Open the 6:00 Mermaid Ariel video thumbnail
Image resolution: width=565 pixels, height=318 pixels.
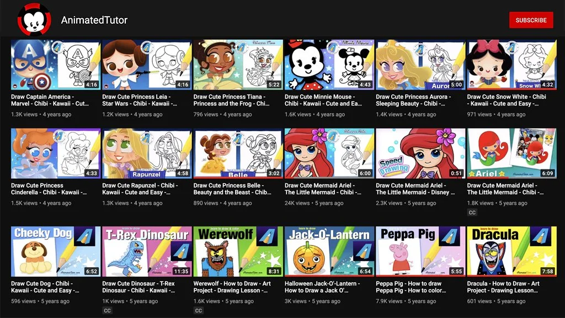tap(329, 153)
